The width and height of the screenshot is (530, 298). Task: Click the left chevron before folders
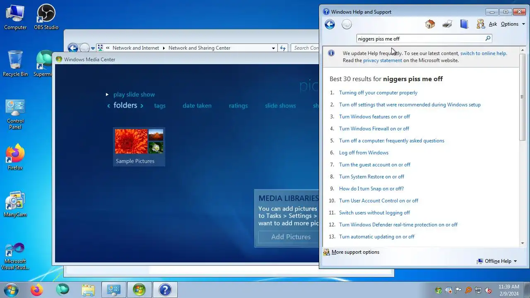[x=108, y=106]
